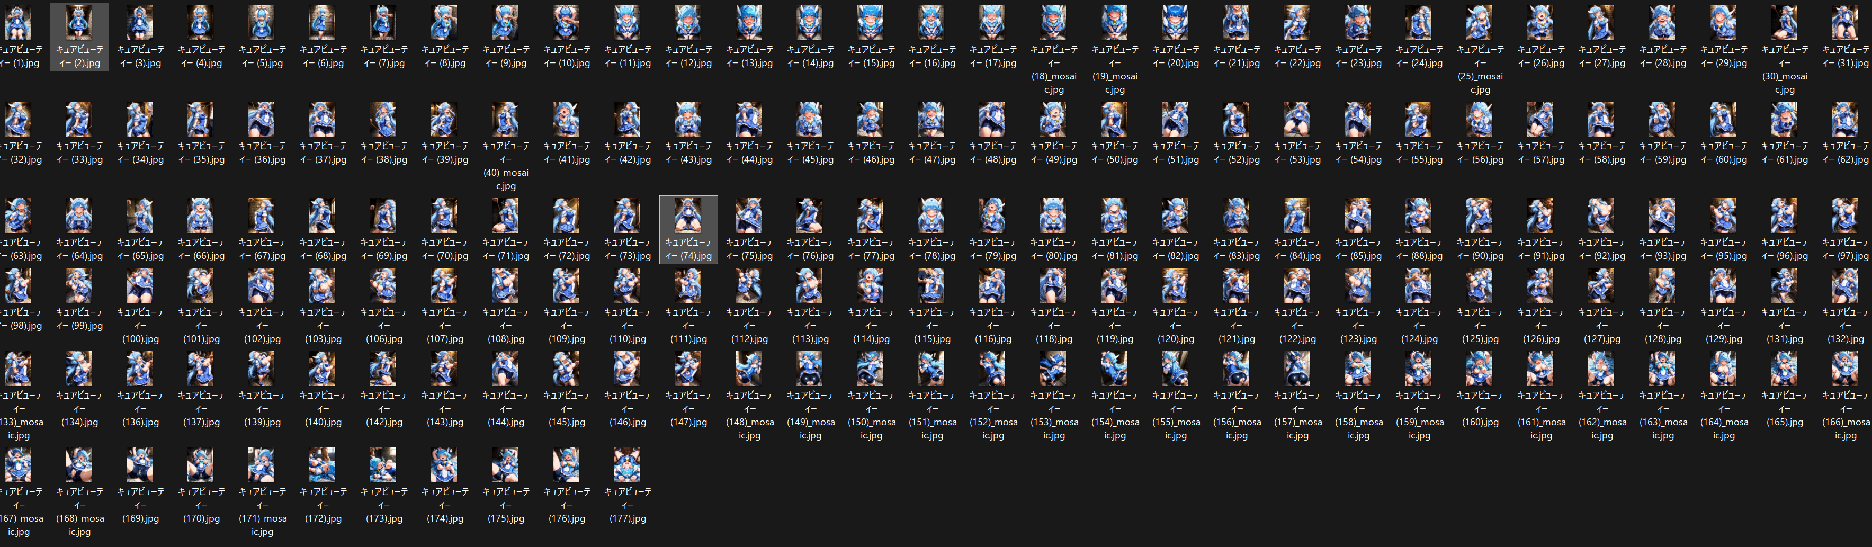The image size is (1872, 547).
Task: Select the file name ending "(92).jpg"
Action: point(1602,249)
